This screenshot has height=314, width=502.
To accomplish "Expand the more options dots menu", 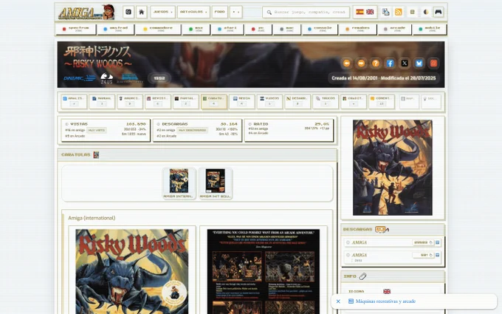I will pos(236,12).
